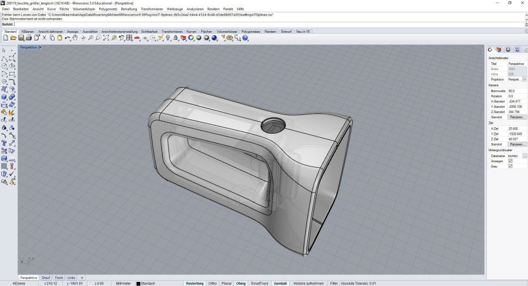Click the Save file icon in toolbar
Viewport: 528px width, 286px height.
(x=21, y=38)
